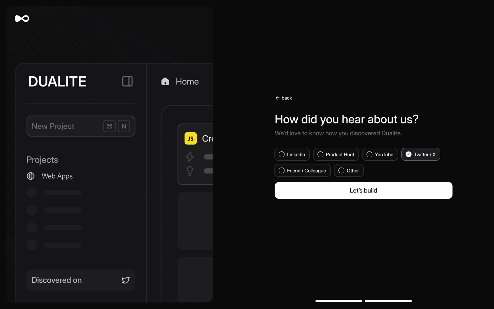494x309 pixels.
Task: Click the Home house icon
Action: point(165,81)
